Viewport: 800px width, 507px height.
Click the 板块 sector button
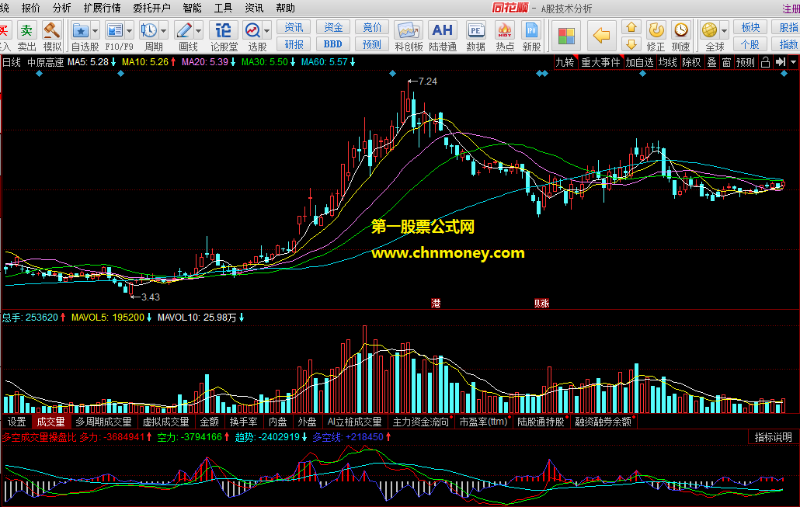coord(750,27)
